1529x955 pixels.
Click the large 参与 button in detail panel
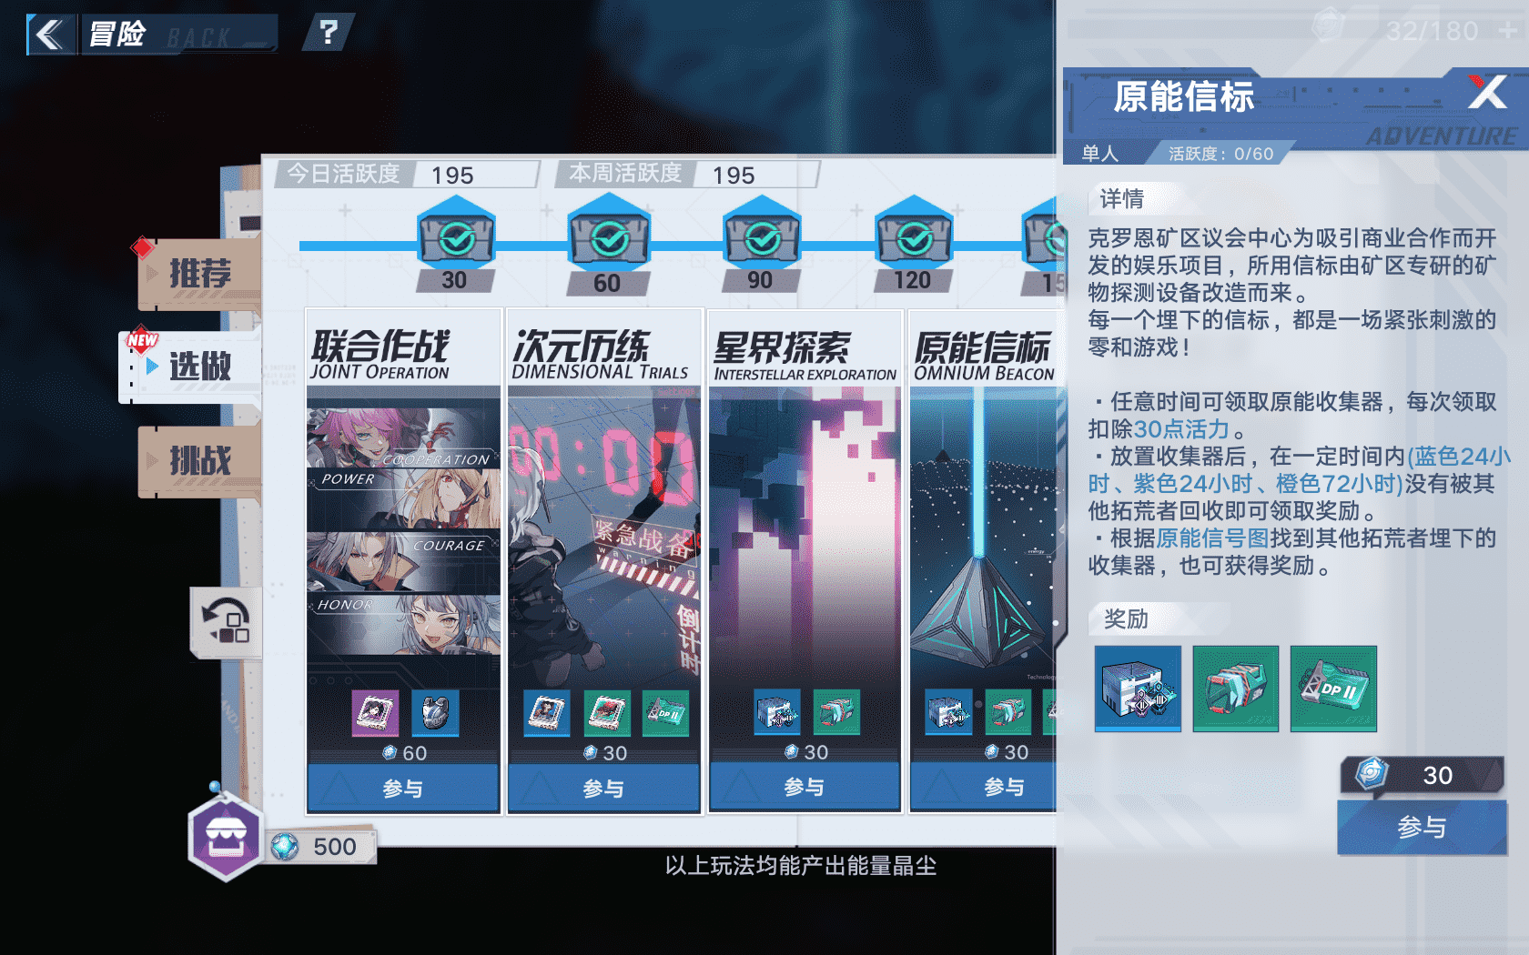tap(1422, 827)
